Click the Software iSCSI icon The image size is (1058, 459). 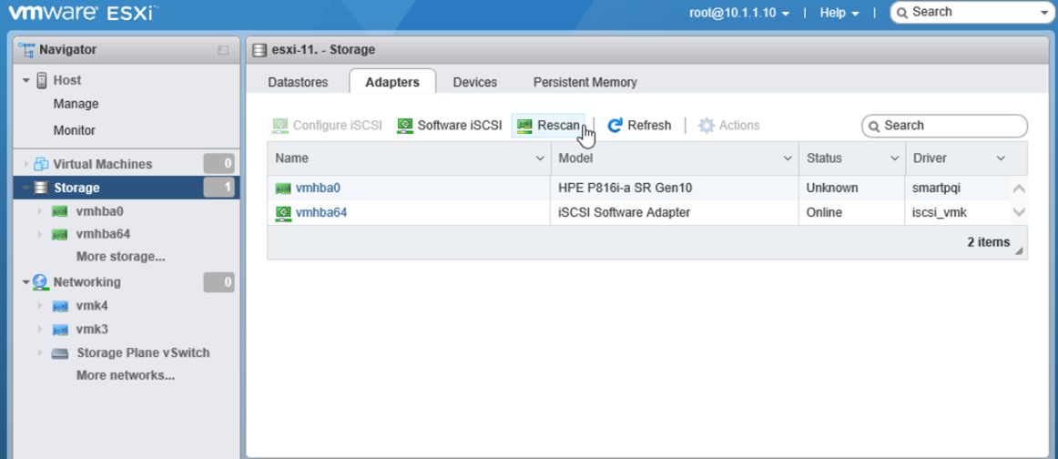[405, 126]
